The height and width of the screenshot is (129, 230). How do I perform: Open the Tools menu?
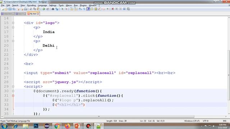[61, 5]
